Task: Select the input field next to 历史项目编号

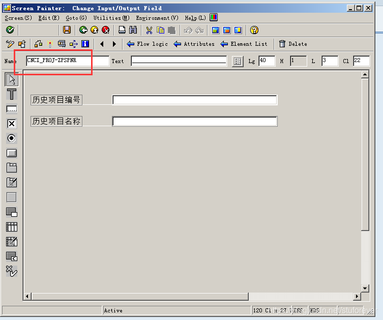Action: [195, 100]
